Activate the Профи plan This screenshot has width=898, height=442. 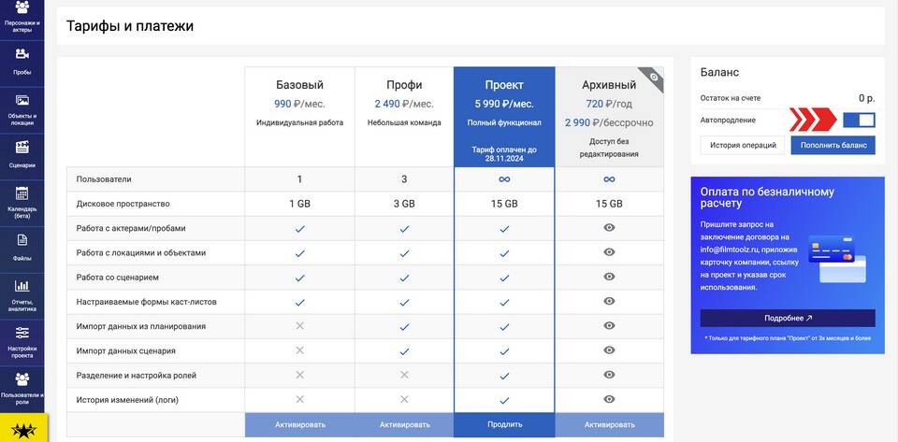[x=404, y=424]
